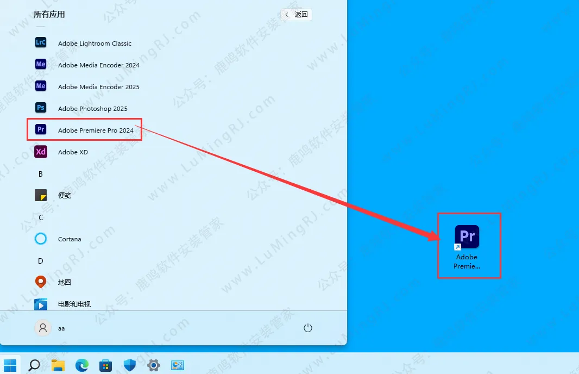Open Settings gear on the taskbar
The width and height of the screenshot is (579, 374).
tap(154, 365)
